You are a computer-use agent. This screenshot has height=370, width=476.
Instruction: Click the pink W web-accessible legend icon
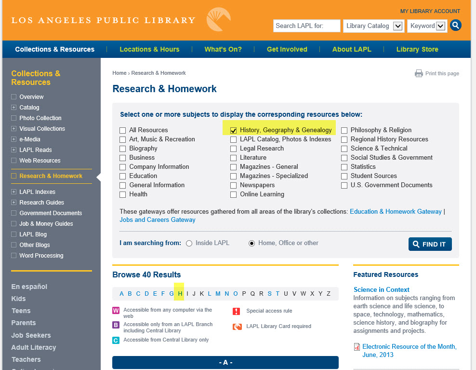click(116, 310)
